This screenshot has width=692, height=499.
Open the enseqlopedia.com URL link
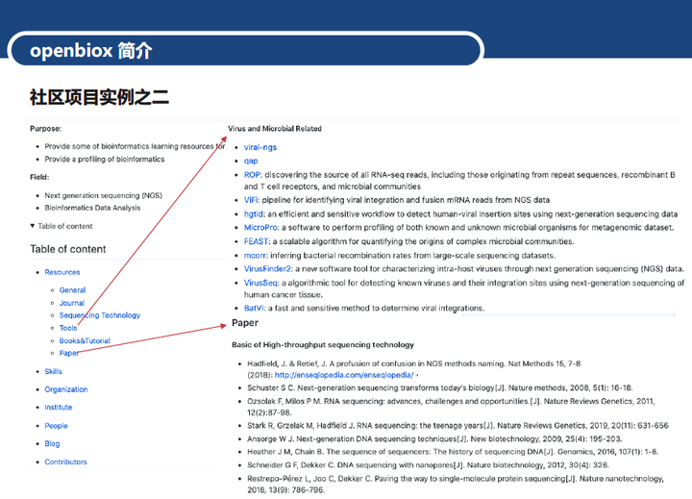pos(344,375)
